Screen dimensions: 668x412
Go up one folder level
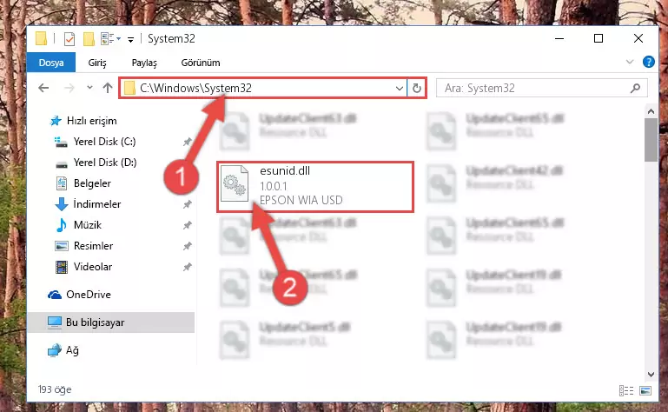[108, 88]
